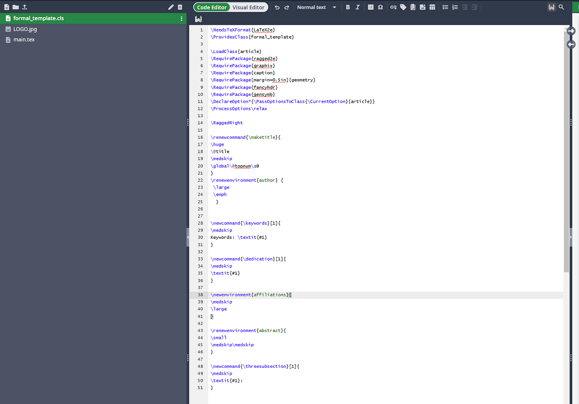Insert a citation with the book icon

click(x=413, y=7)
